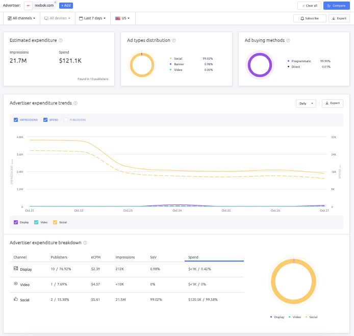Click info icon beside Advertiser expenditure trends
Viewport: 354px width, 336px height.
point(75,103)
